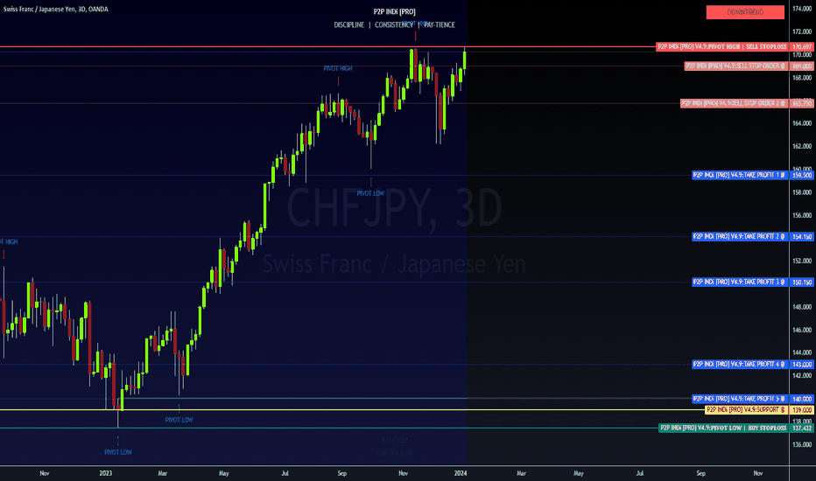The image size is (816, 481).
Task: Select the 'TAKE PROFIT 3 @' line label
Action: click(x=740, y=282)
